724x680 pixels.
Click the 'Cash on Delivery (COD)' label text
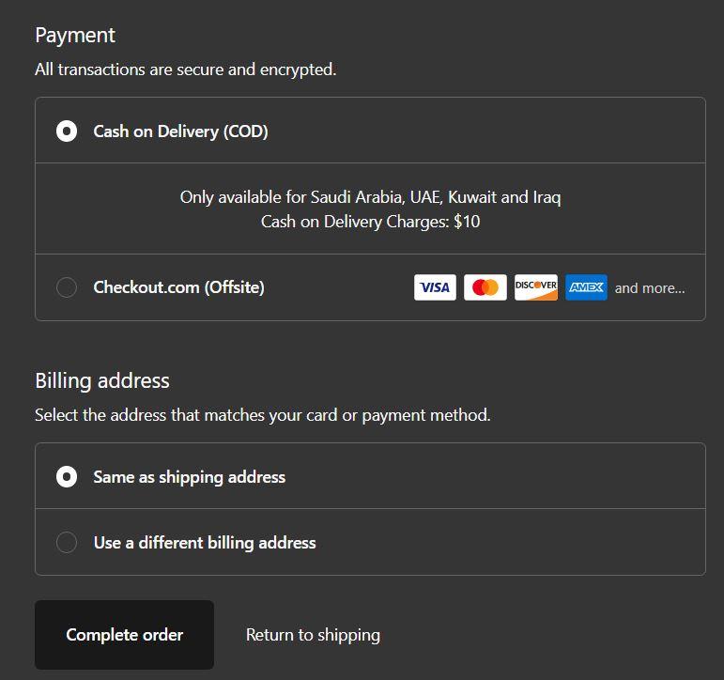(x=180, y=131)
